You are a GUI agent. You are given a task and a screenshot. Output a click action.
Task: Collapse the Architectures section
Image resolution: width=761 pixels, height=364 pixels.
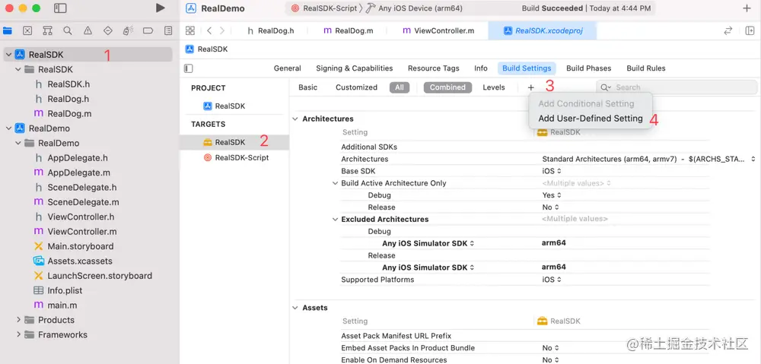tap(295, 119)
